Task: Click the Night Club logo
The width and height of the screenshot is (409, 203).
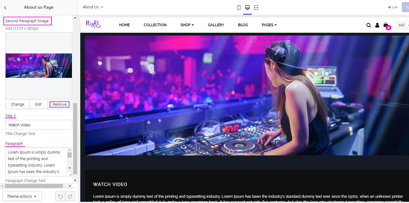Action: [93, 24]
